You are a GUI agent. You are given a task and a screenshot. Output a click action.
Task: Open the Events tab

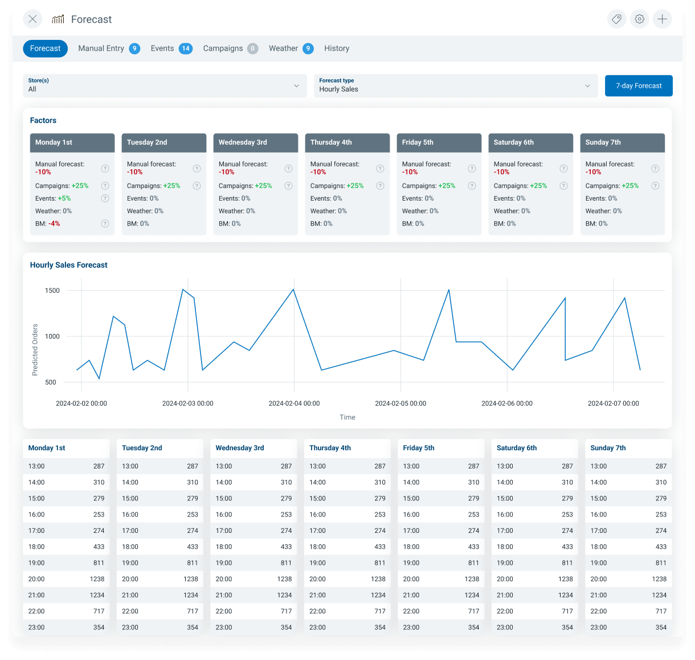[x=171, y=48]
